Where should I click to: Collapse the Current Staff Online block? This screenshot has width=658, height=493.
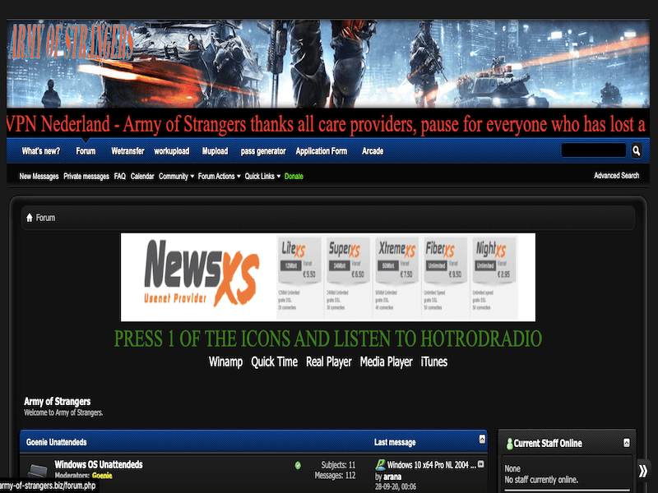tap(627, 443)
